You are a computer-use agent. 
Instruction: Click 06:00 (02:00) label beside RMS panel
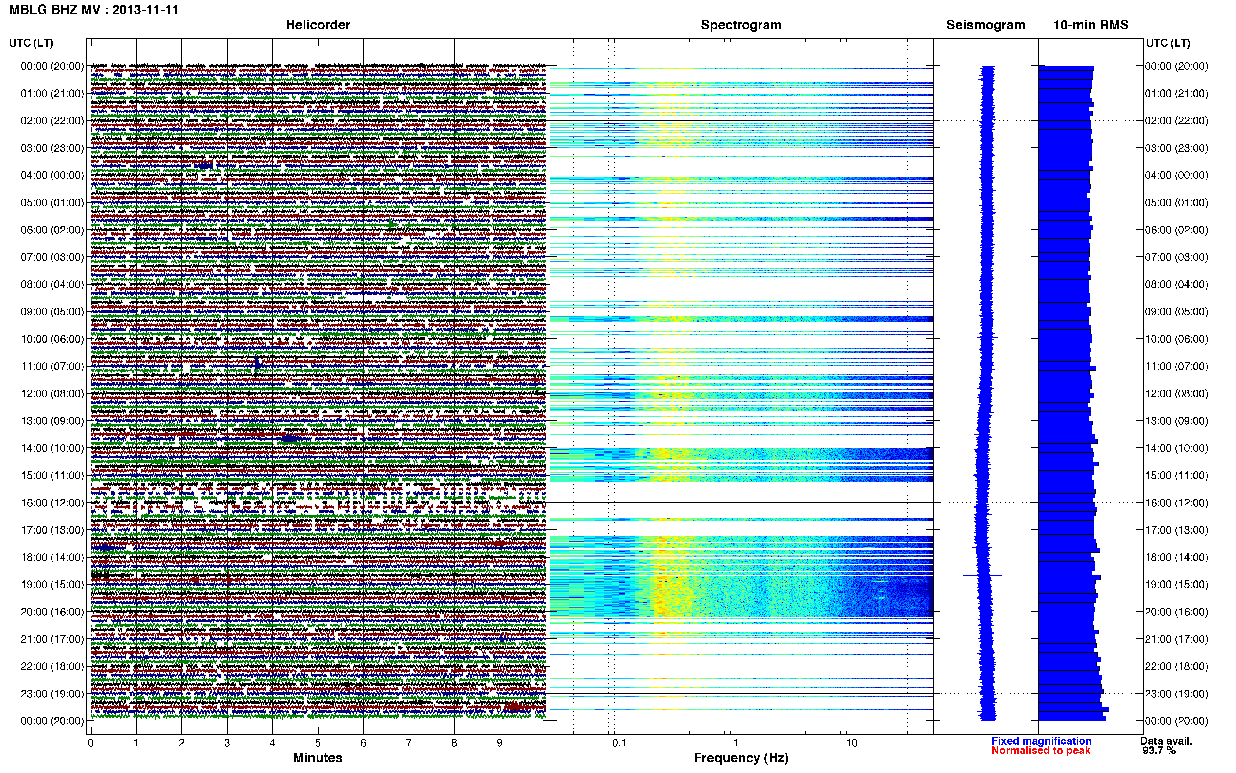pos(1176,230)
